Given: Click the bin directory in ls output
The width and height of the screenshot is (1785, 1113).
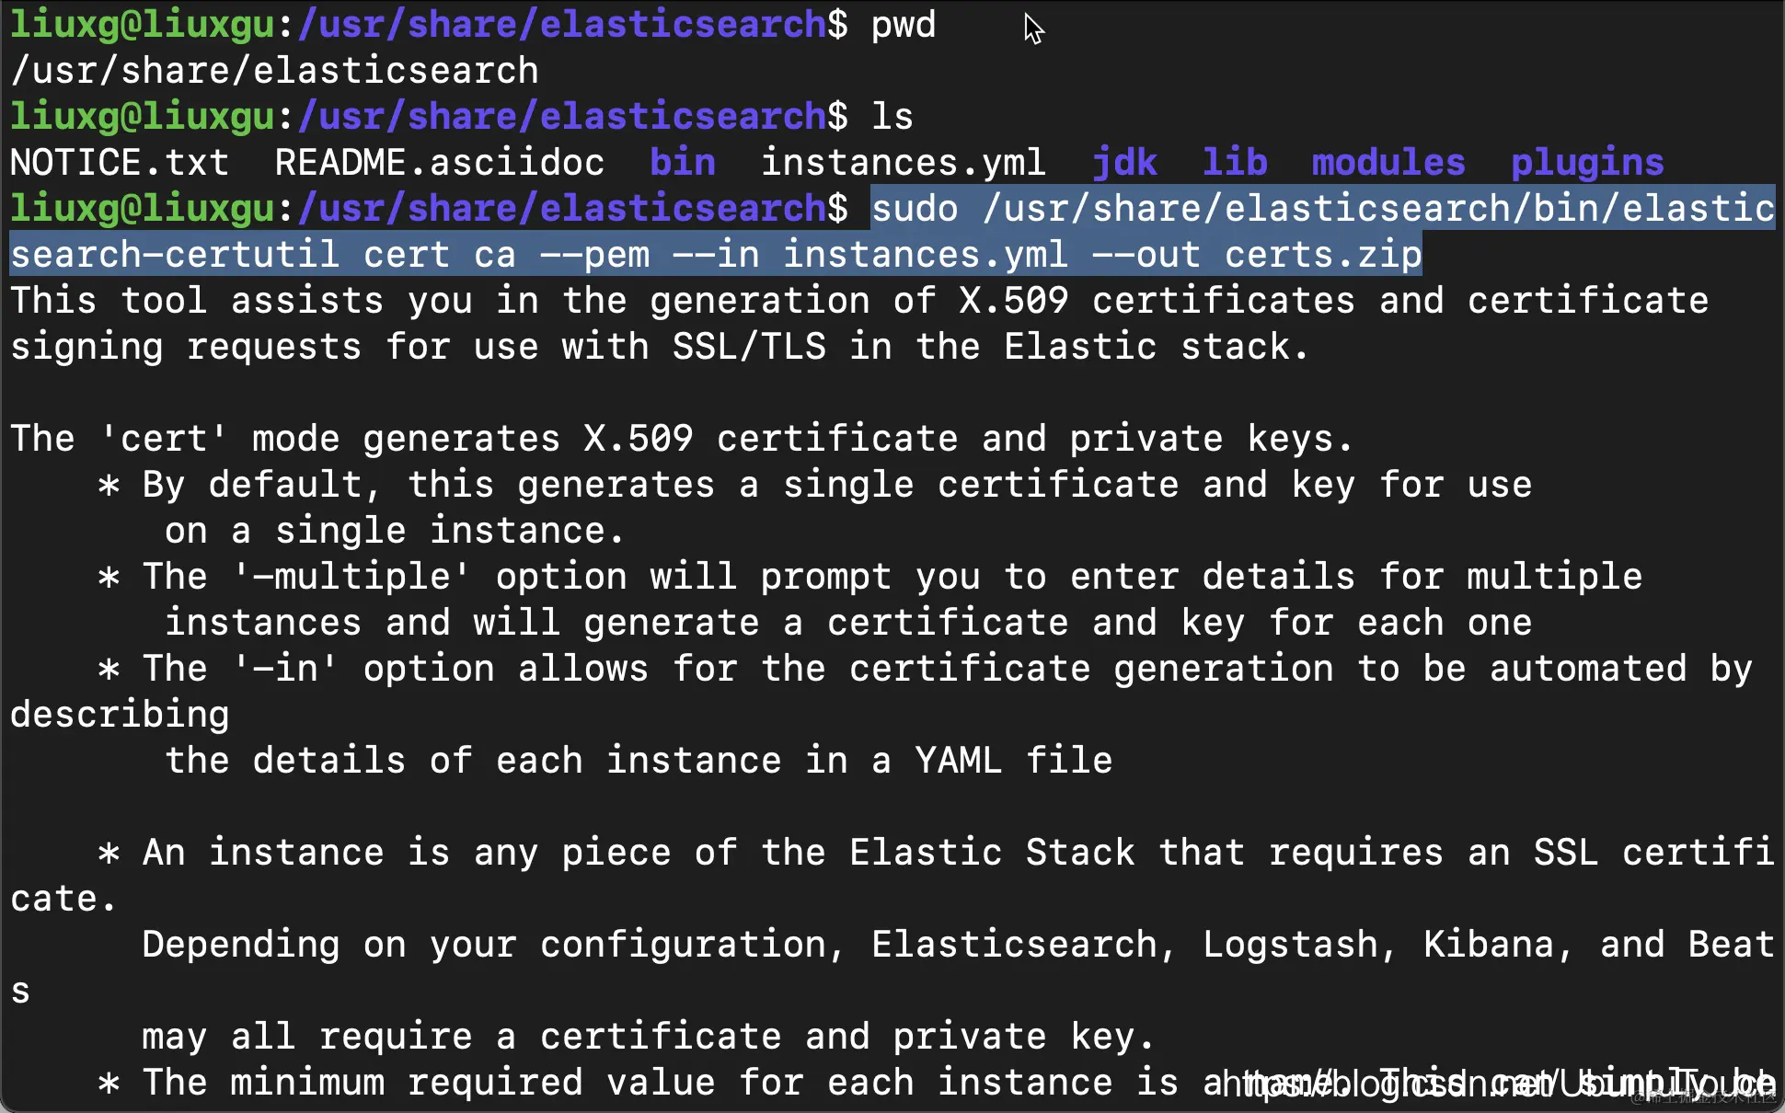Looking at the screenshot, I should click(682, 163).
